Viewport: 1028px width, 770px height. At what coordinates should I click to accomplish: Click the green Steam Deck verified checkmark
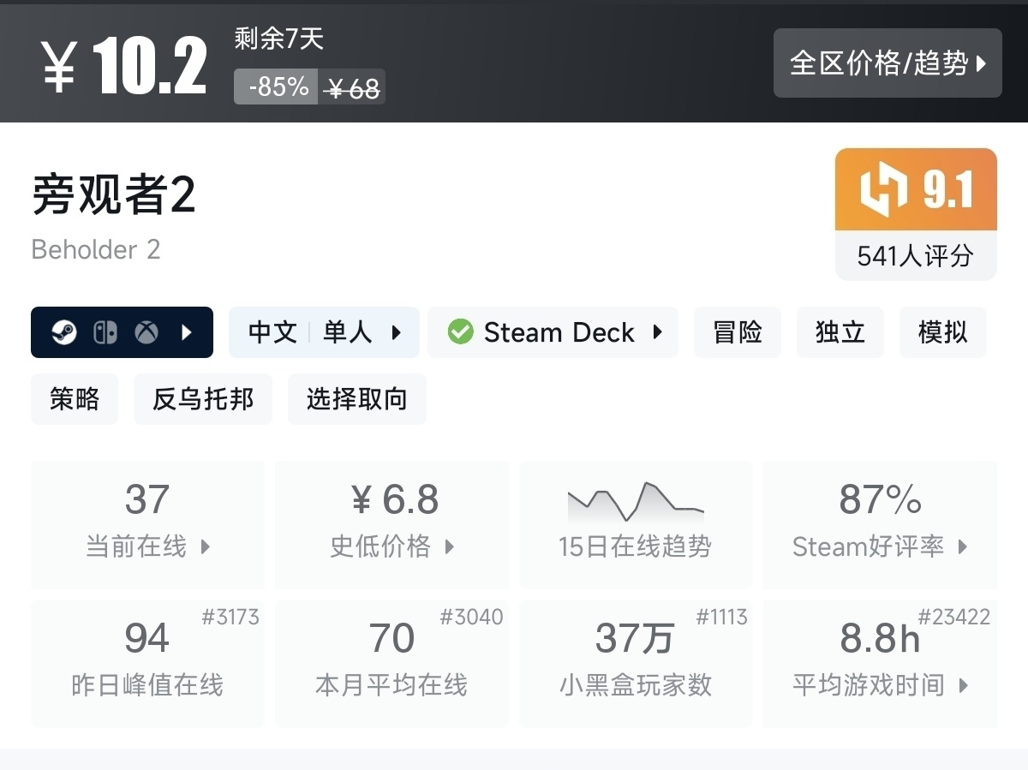point(460,332)
